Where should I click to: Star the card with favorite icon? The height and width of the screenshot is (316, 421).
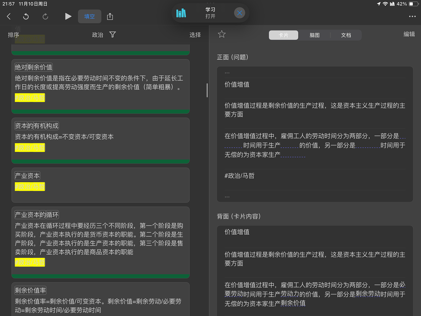[222, 34]
